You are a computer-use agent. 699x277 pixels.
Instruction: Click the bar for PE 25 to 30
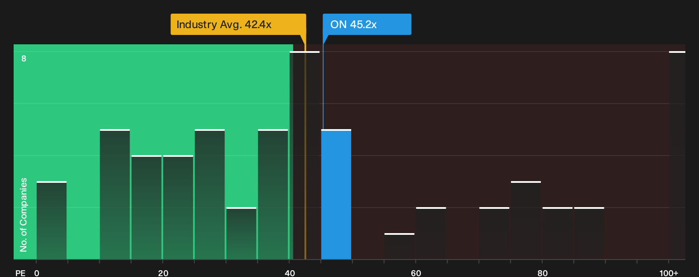click(x=210, y=194)
